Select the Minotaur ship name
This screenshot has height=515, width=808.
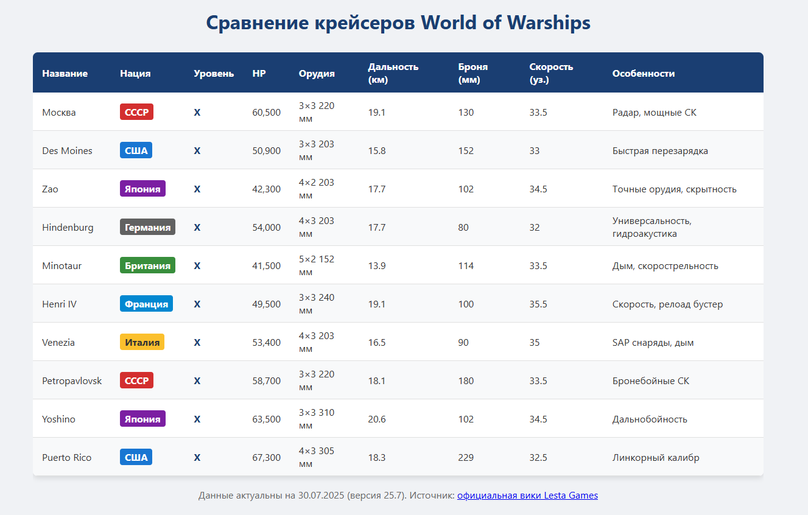61,265
